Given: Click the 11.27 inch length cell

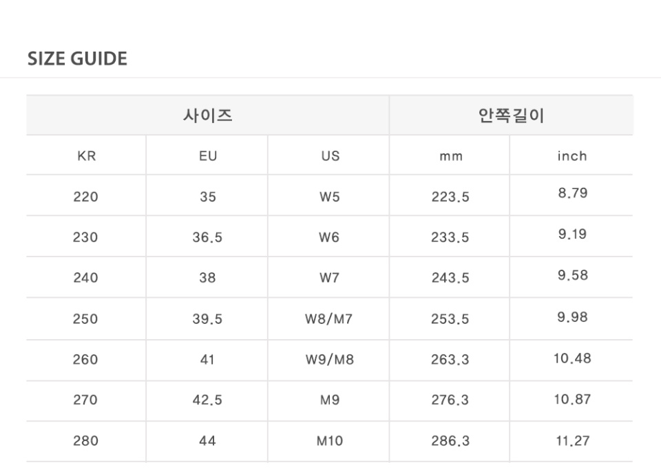Looking at the screenshot, I should point(572,441).
